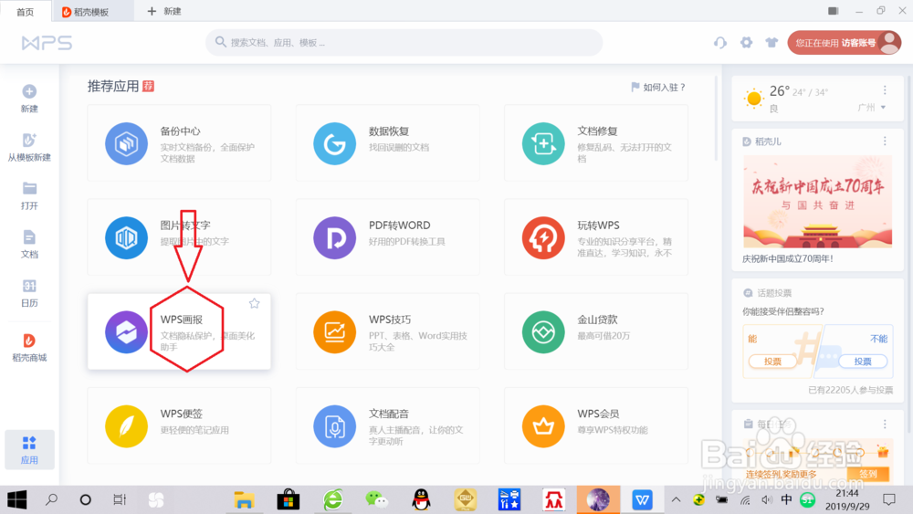Open WeChat from the taskbar
This screenshot has height=514, width=913.
pos(377,499)
